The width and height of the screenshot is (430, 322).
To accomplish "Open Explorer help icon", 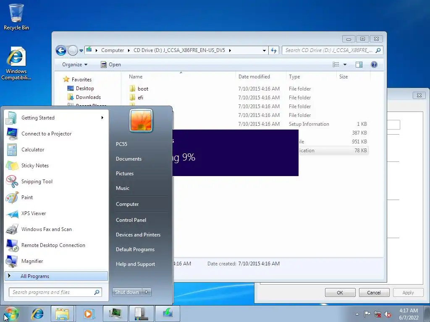I will tap(374, 65).
